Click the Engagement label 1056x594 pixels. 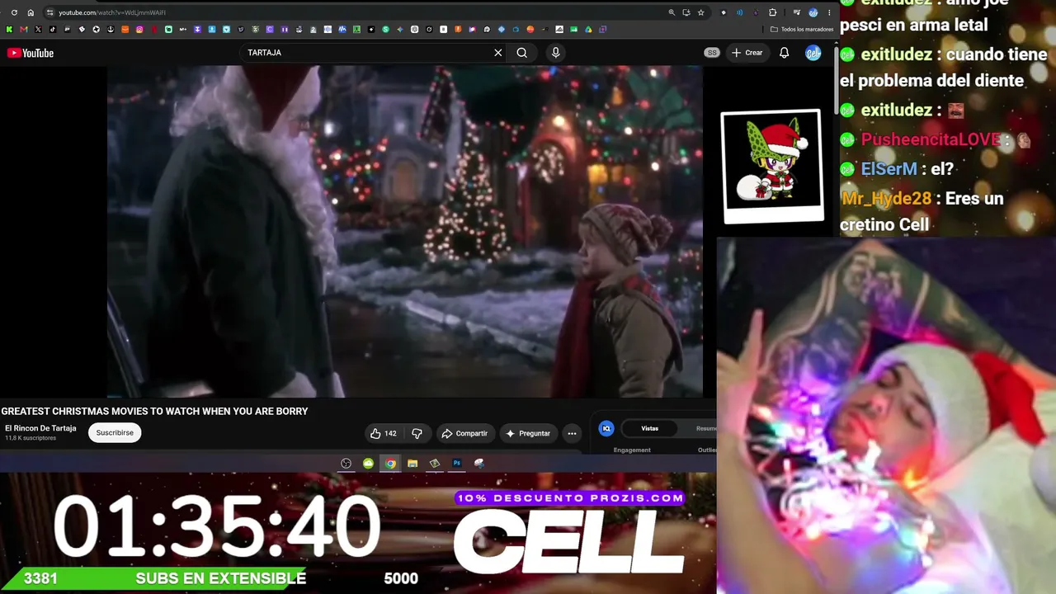(x=632, y=450)
